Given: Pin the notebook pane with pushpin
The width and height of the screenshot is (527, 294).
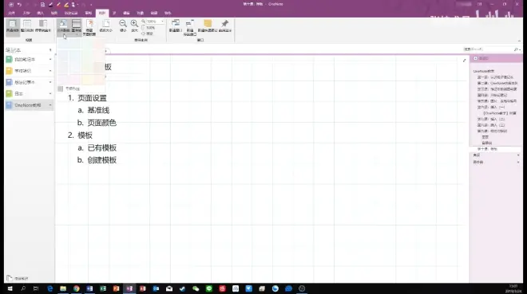Looking at the screenshot, I should tap(50, 50).
